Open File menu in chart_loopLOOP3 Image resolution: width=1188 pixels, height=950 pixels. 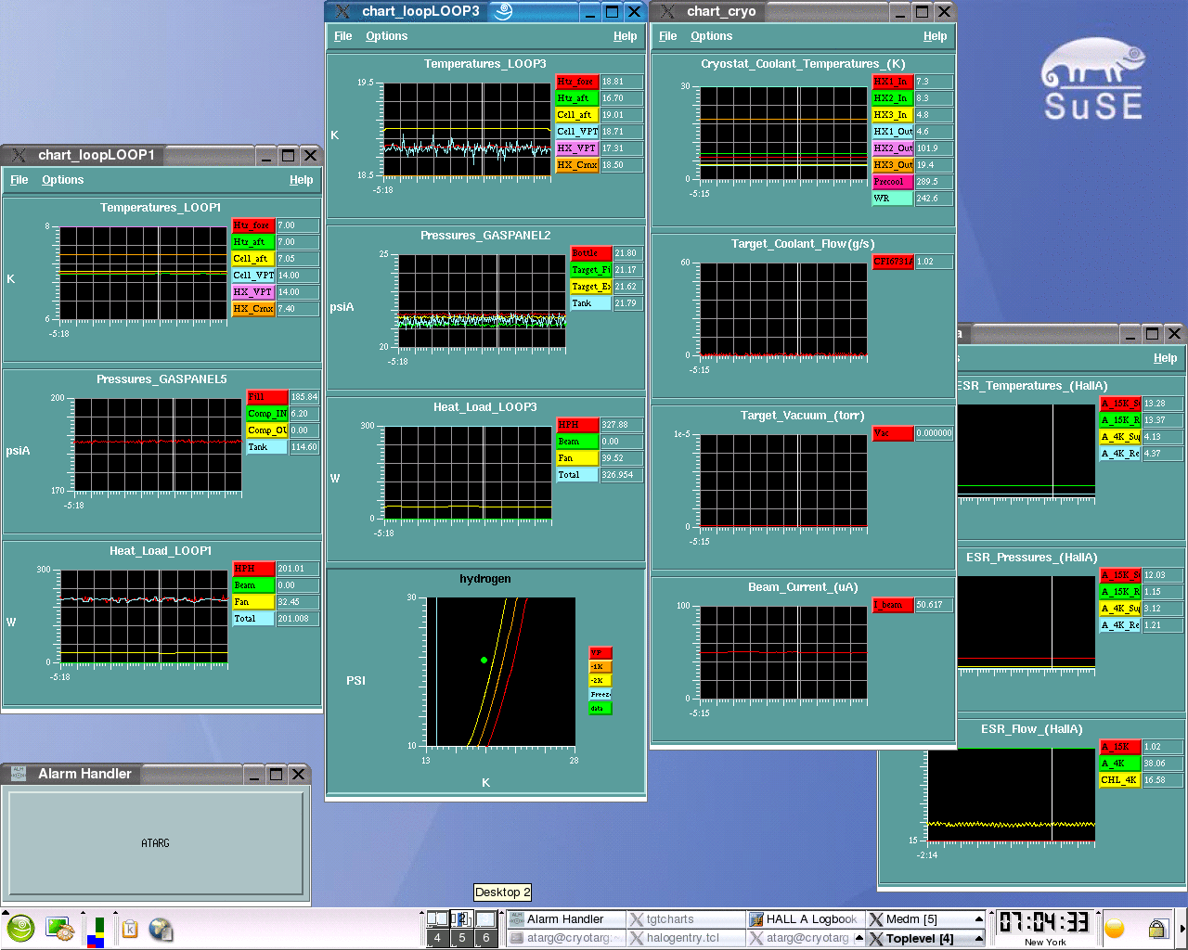(x=342, y=36)
